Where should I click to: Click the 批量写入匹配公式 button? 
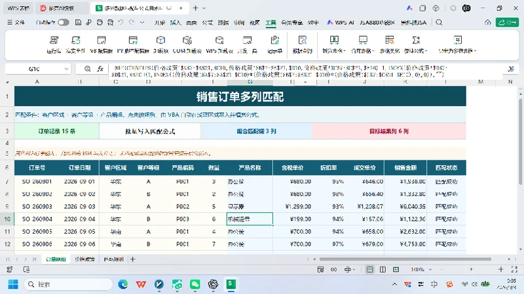click(150, 132)
